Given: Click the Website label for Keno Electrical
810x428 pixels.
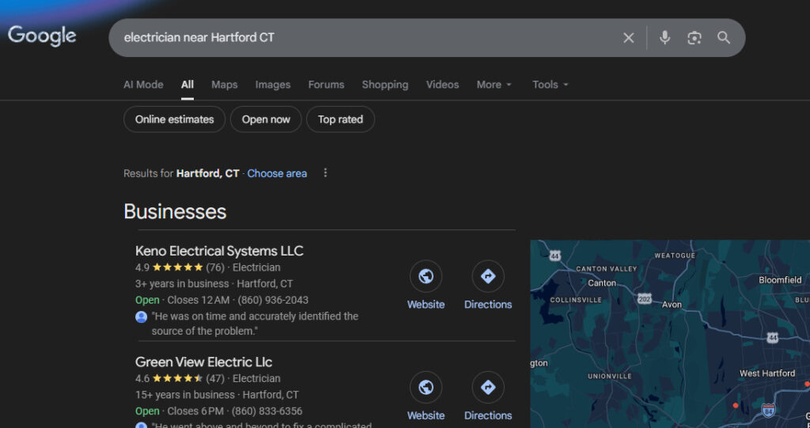Looking at the screenshot, I should (426, 305).
